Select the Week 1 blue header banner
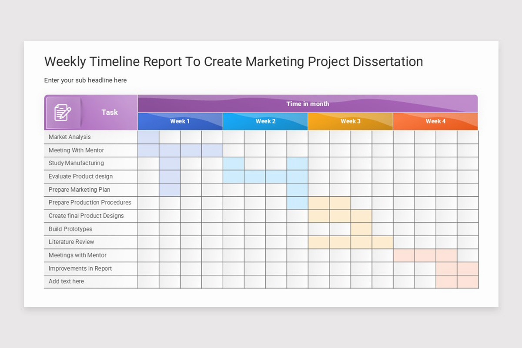The width and height of the screenshot is (522, 348). pyautogui.click(x=180, y=121)
